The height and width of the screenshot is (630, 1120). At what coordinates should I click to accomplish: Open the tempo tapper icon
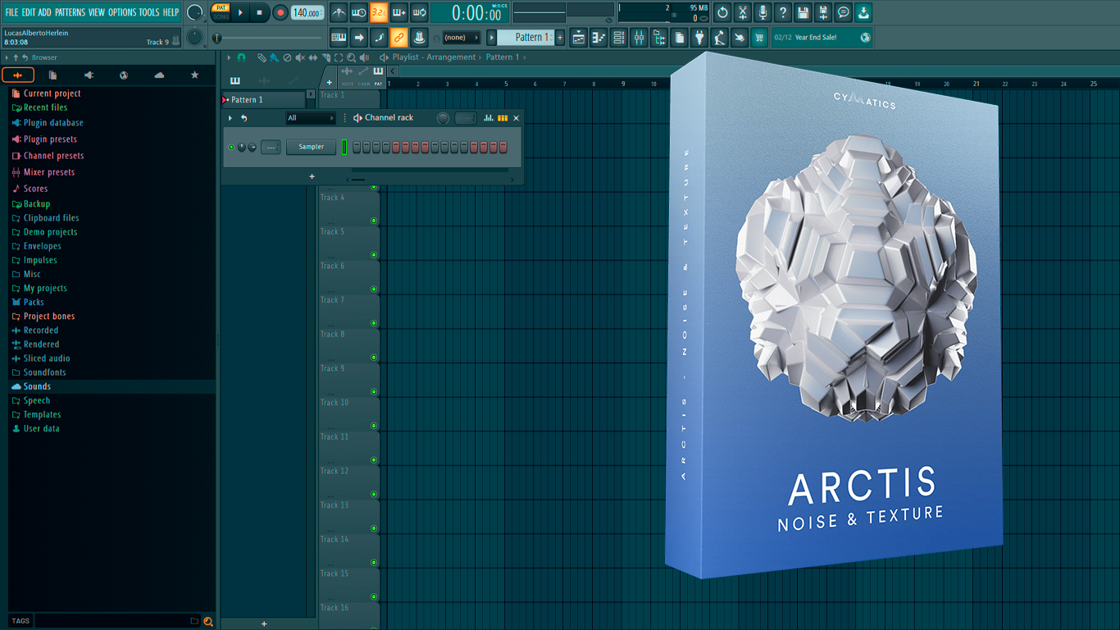(x=719, y=38)
